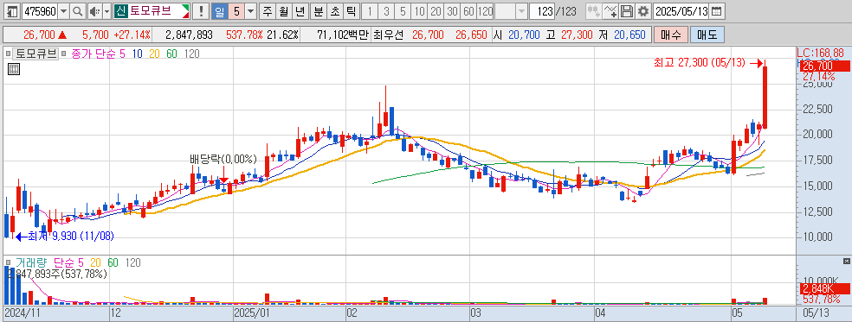Open chart settings via the gear icon
This screenshot has width=852, height=322.
point(643,11)
